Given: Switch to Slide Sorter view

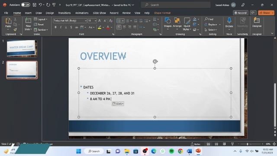Looking at the screenshot, I should coord(216,144).
